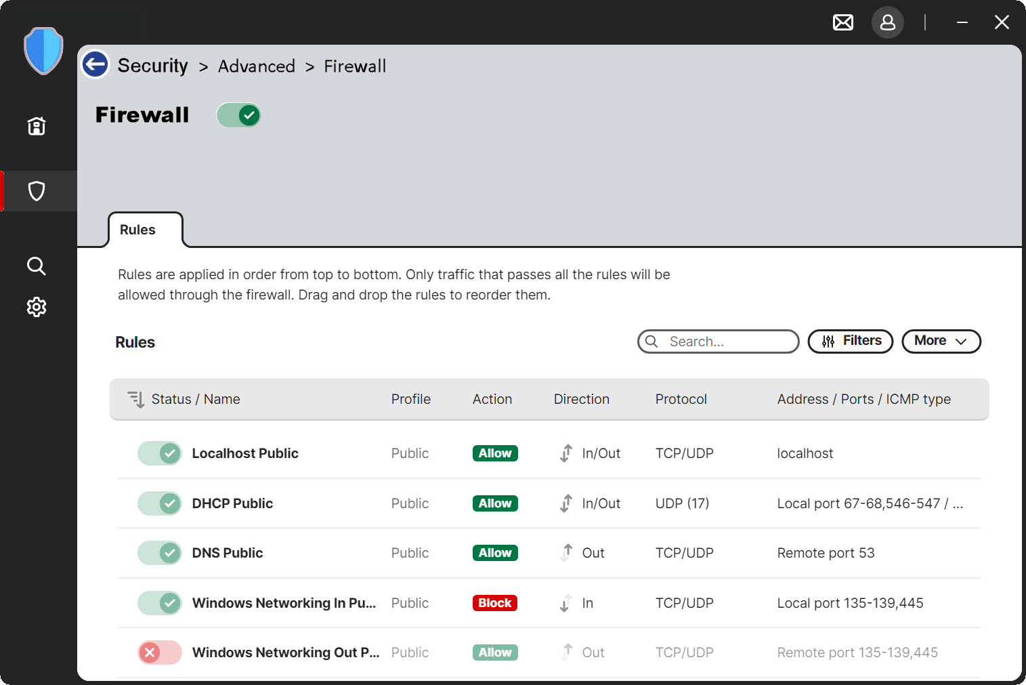Disable the Localhost Public rule
This screenshot has width=1026, height=685.
tap(160, 453)
